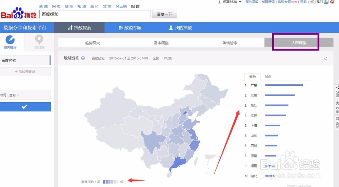Click the Weibo icon in top bar
This screenshot has width=339, height=187.
point(333,2)
